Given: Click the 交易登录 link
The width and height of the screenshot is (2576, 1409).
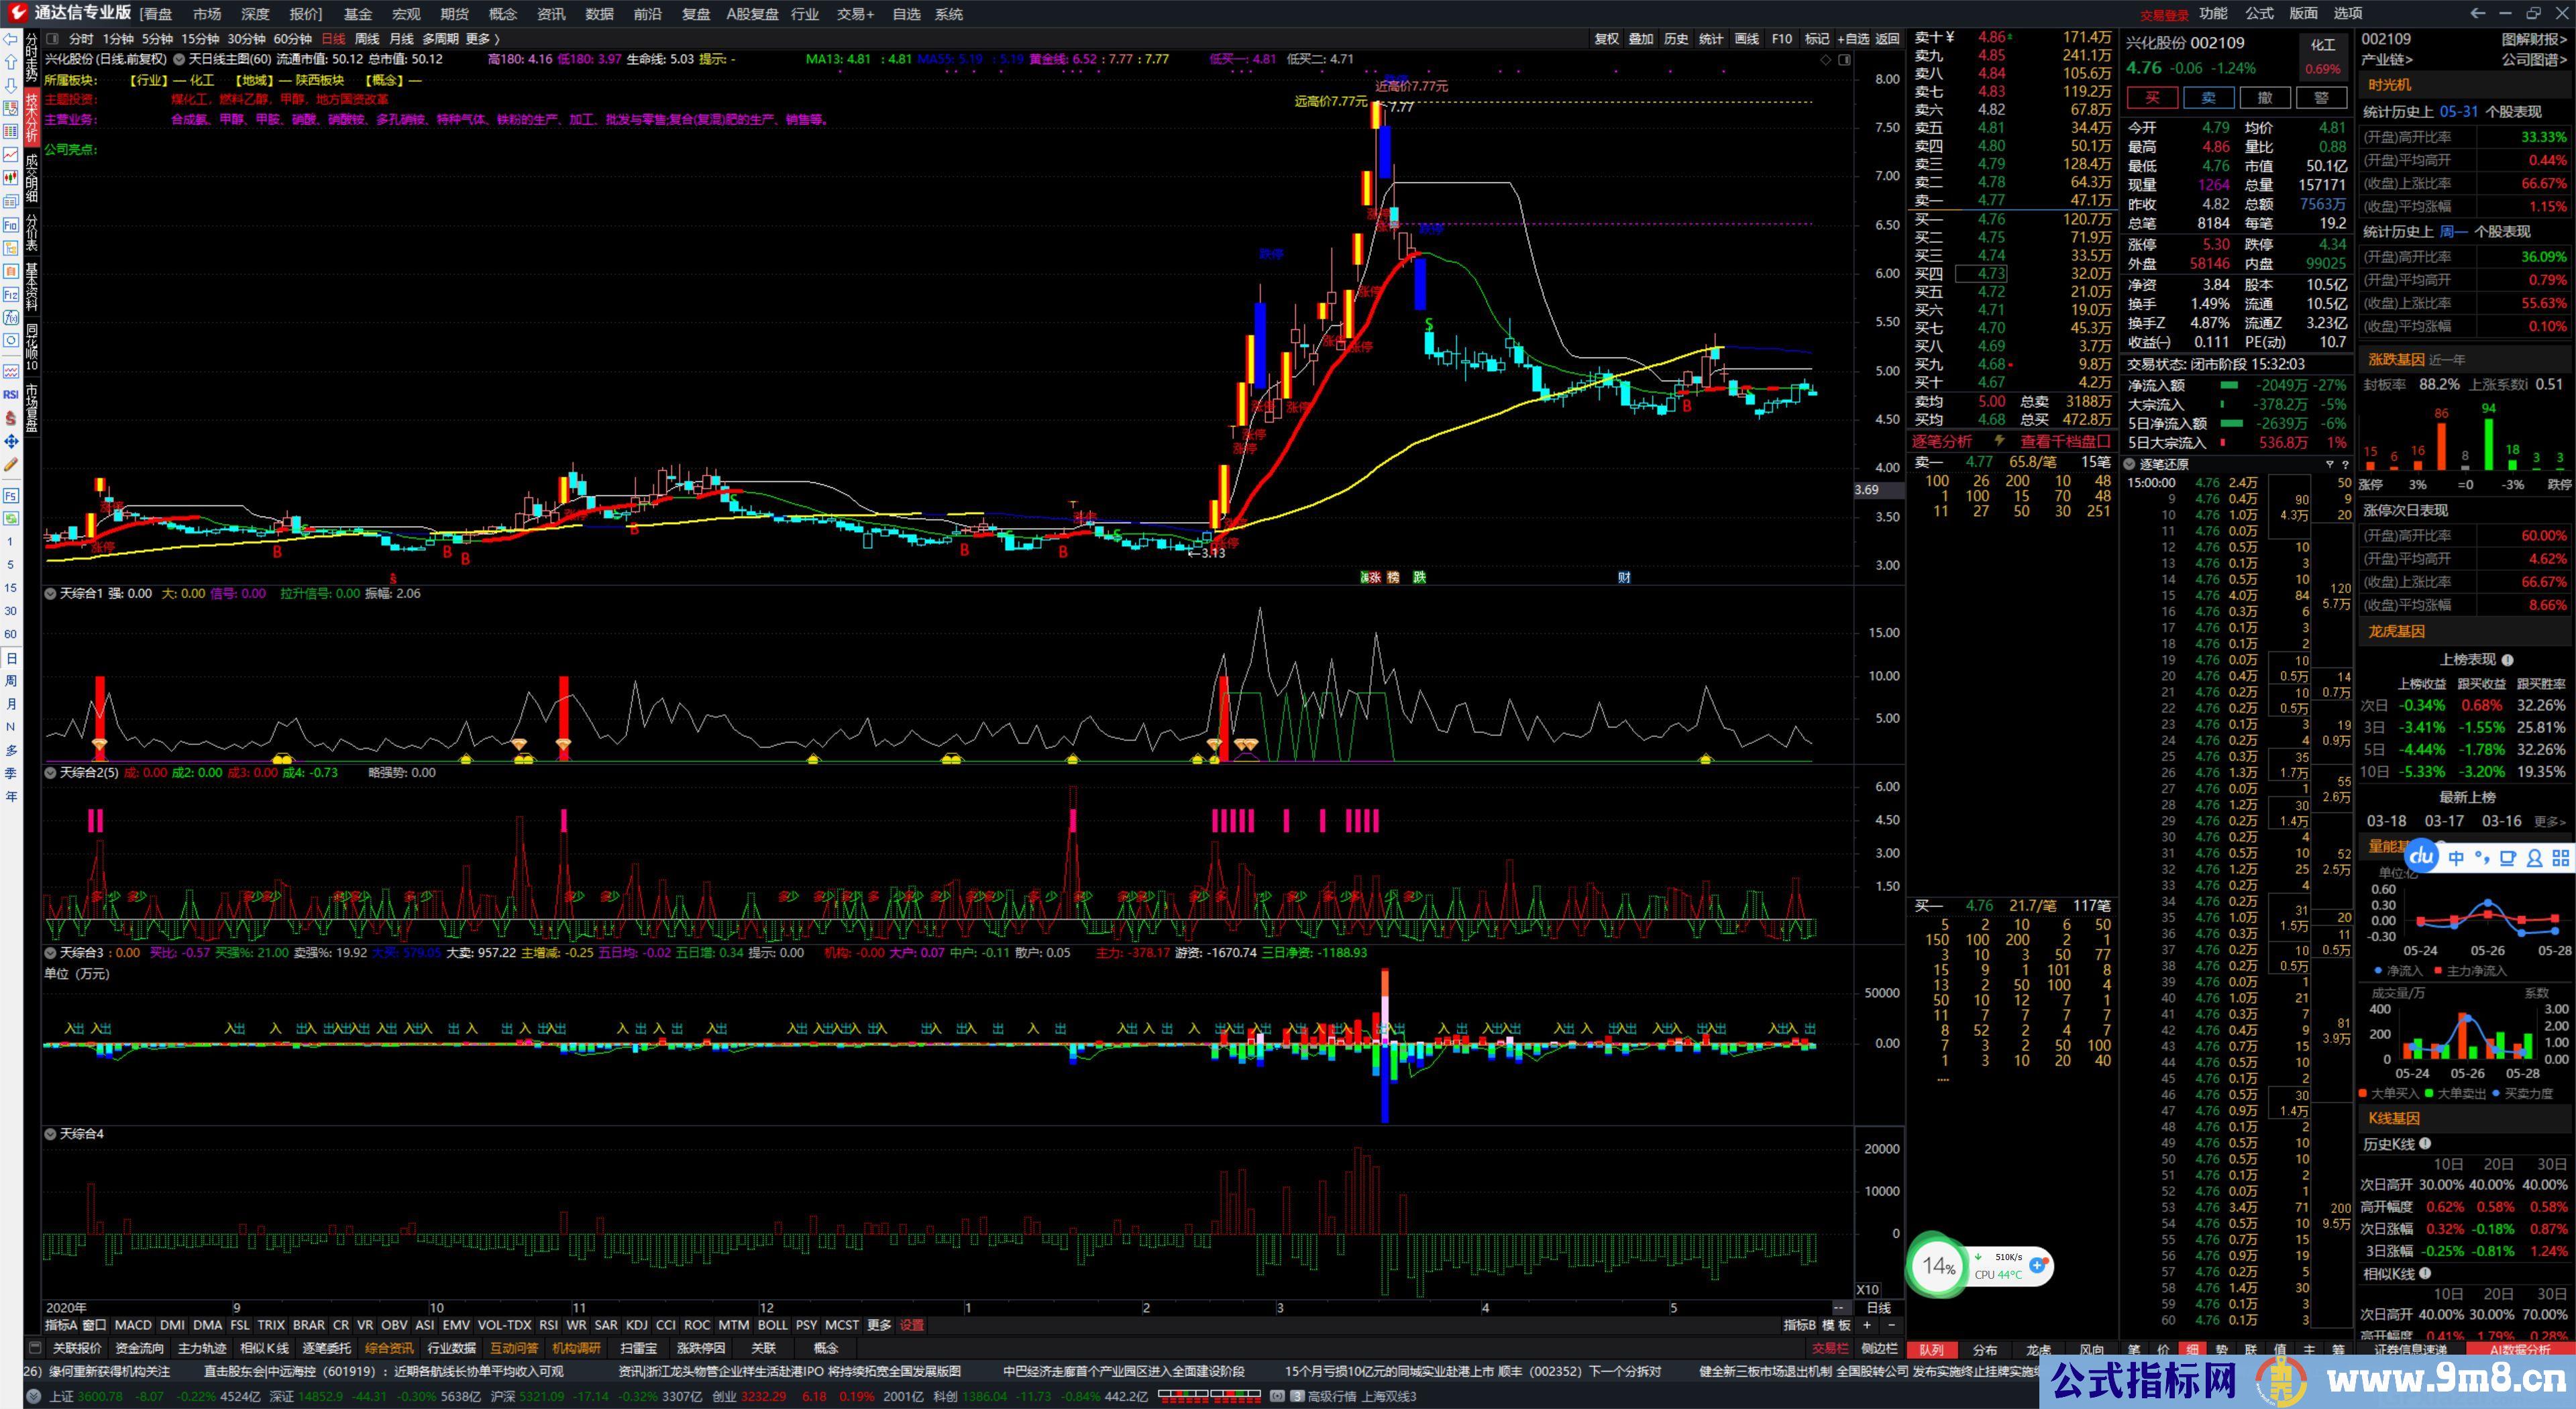Looking at the screenshot, I should [2165, 15].
